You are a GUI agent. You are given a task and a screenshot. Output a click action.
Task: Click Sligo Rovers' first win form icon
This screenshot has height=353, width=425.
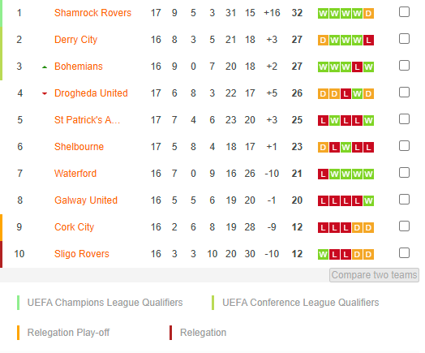[x=323, y=254]
